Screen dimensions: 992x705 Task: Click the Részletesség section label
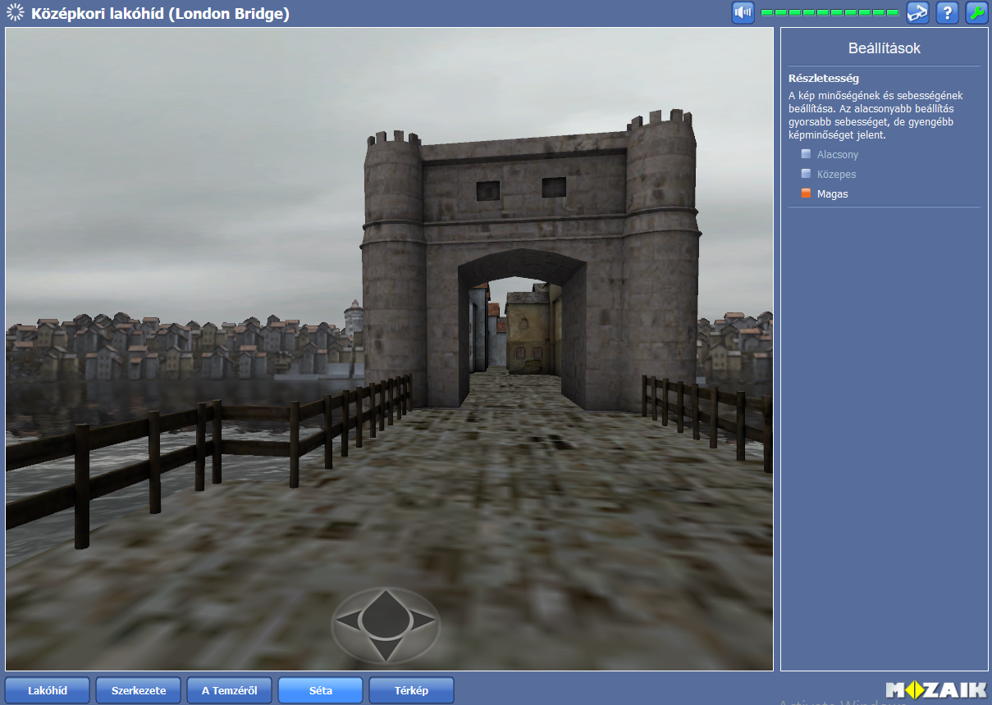[x=824, y=79]
